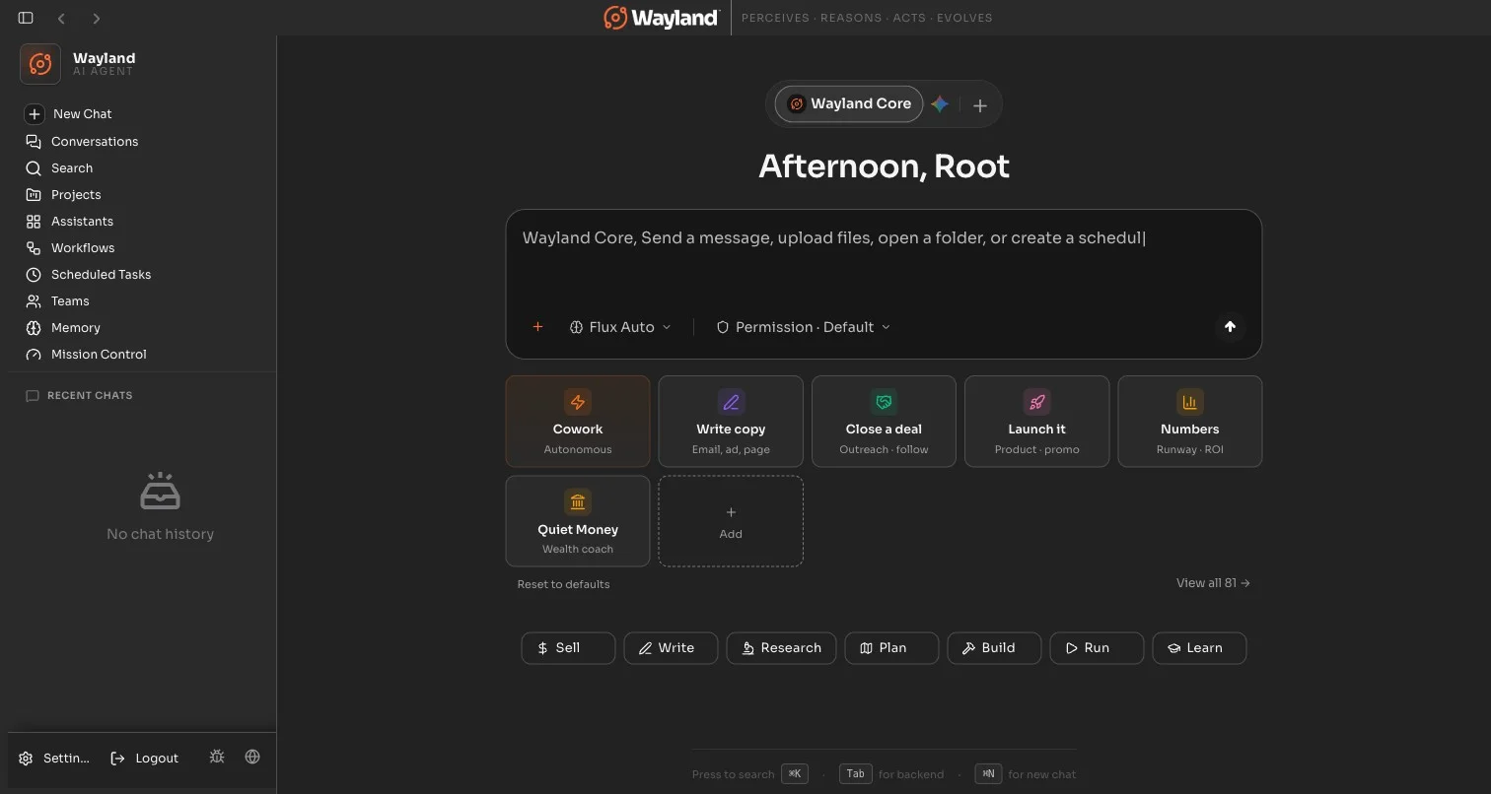This screenshot has width=1491, height=794.
Task: Open Projects in the sidebar
Action: (x=140, y=194)
